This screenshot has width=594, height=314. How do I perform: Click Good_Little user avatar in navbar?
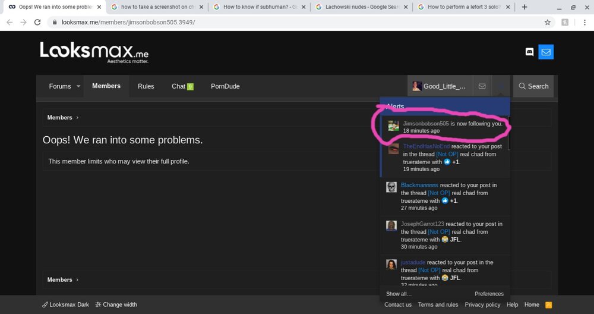(417, 86)
